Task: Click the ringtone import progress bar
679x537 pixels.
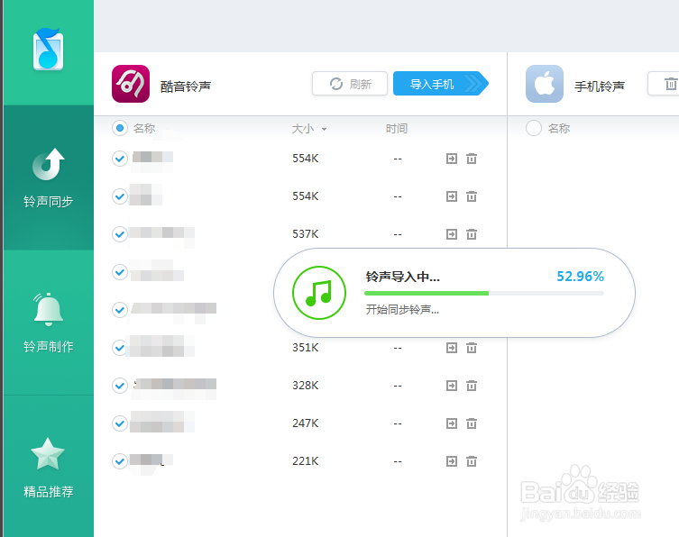Action: (x=484, y=294)
